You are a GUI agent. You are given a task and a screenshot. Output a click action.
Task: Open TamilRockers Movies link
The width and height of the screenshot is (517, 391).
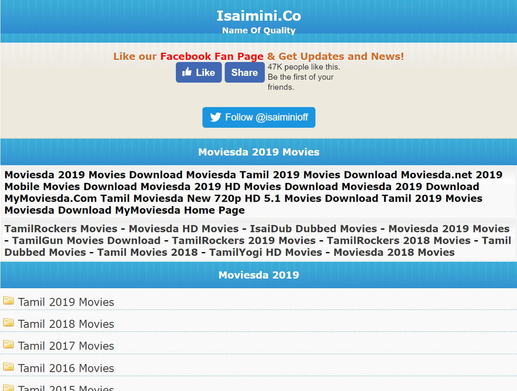(61, 229)
